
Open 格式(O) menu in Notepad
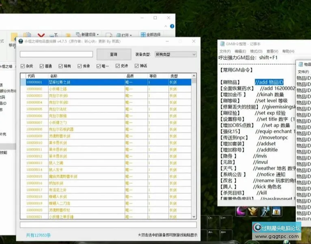coord(256,51)
